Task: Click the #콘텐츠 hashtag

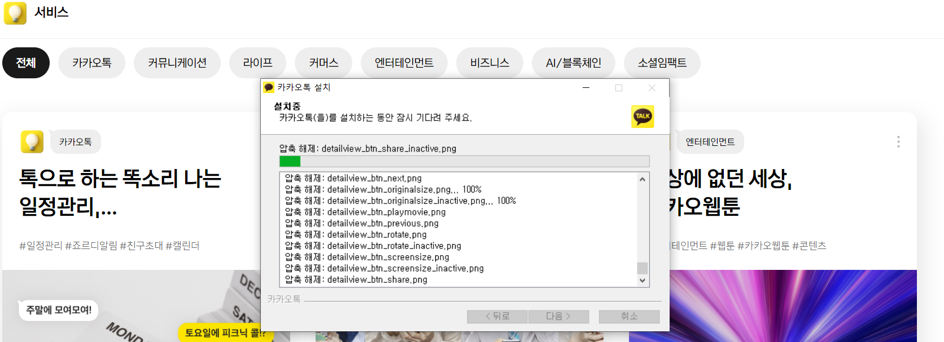Action: (809, 246)
